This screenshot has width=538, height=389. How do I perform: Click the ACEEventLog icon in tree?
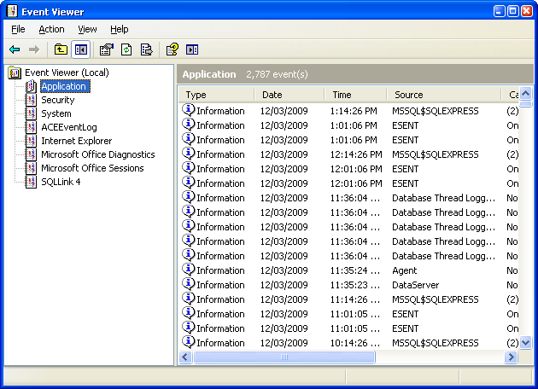click(x=31, y=127)
